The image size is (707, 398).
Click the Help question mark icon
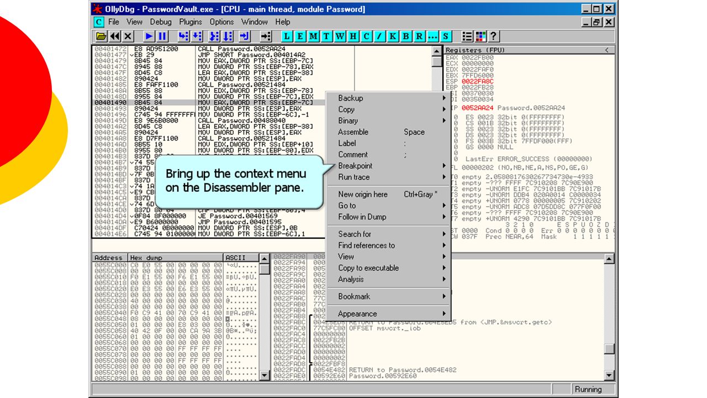(x=494, y=36)
